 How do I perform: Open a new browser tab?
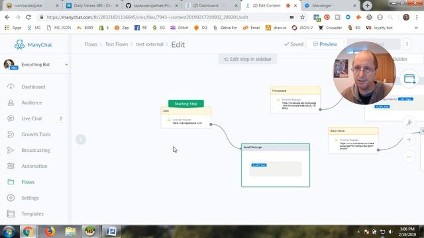point(367,6)
